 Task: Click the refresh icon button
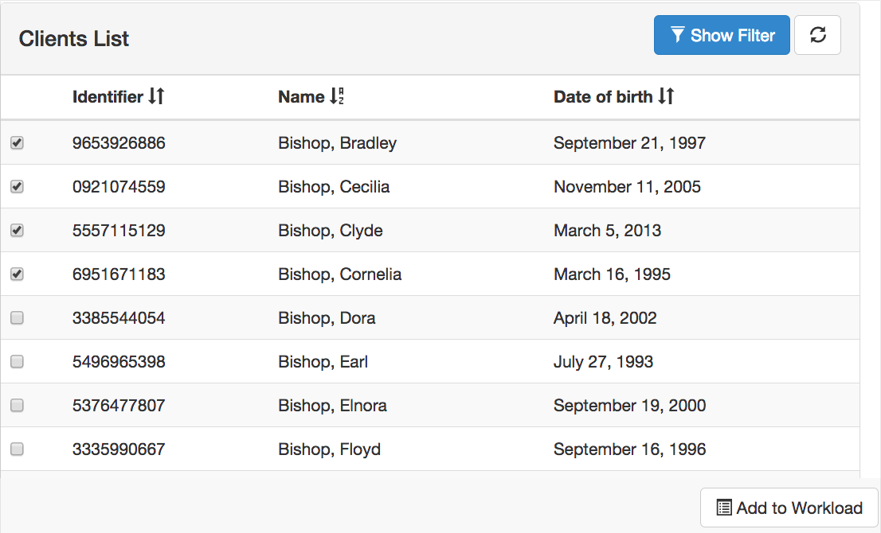(x=817, y=35)
